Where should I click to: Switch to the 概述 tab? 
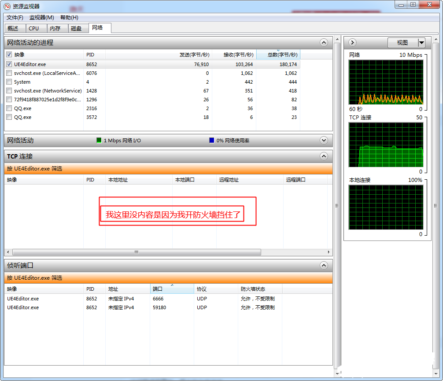point(15,28)
